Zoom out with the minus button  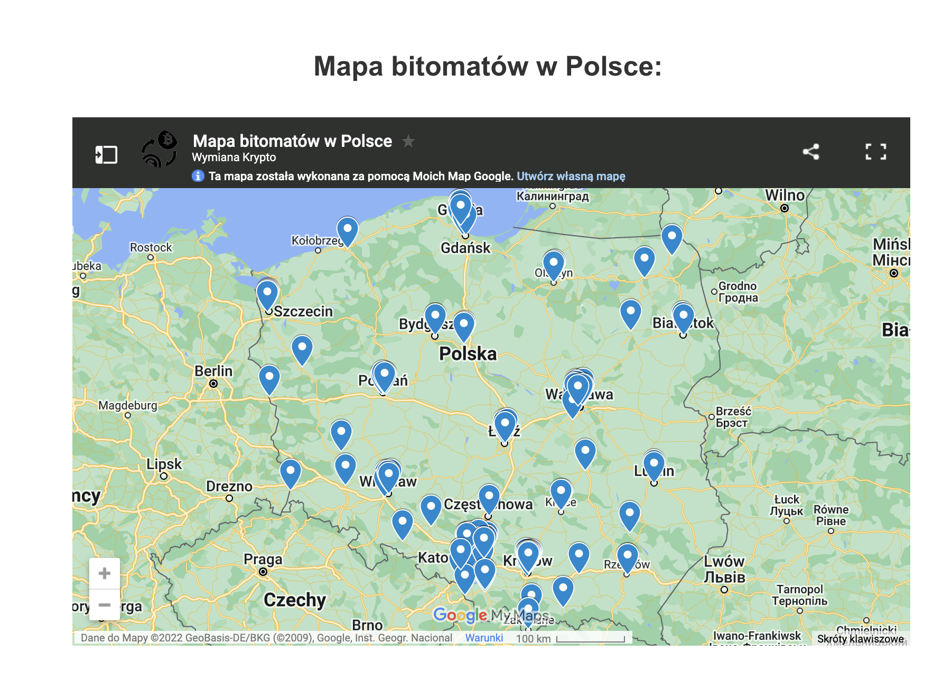[105, 604]
